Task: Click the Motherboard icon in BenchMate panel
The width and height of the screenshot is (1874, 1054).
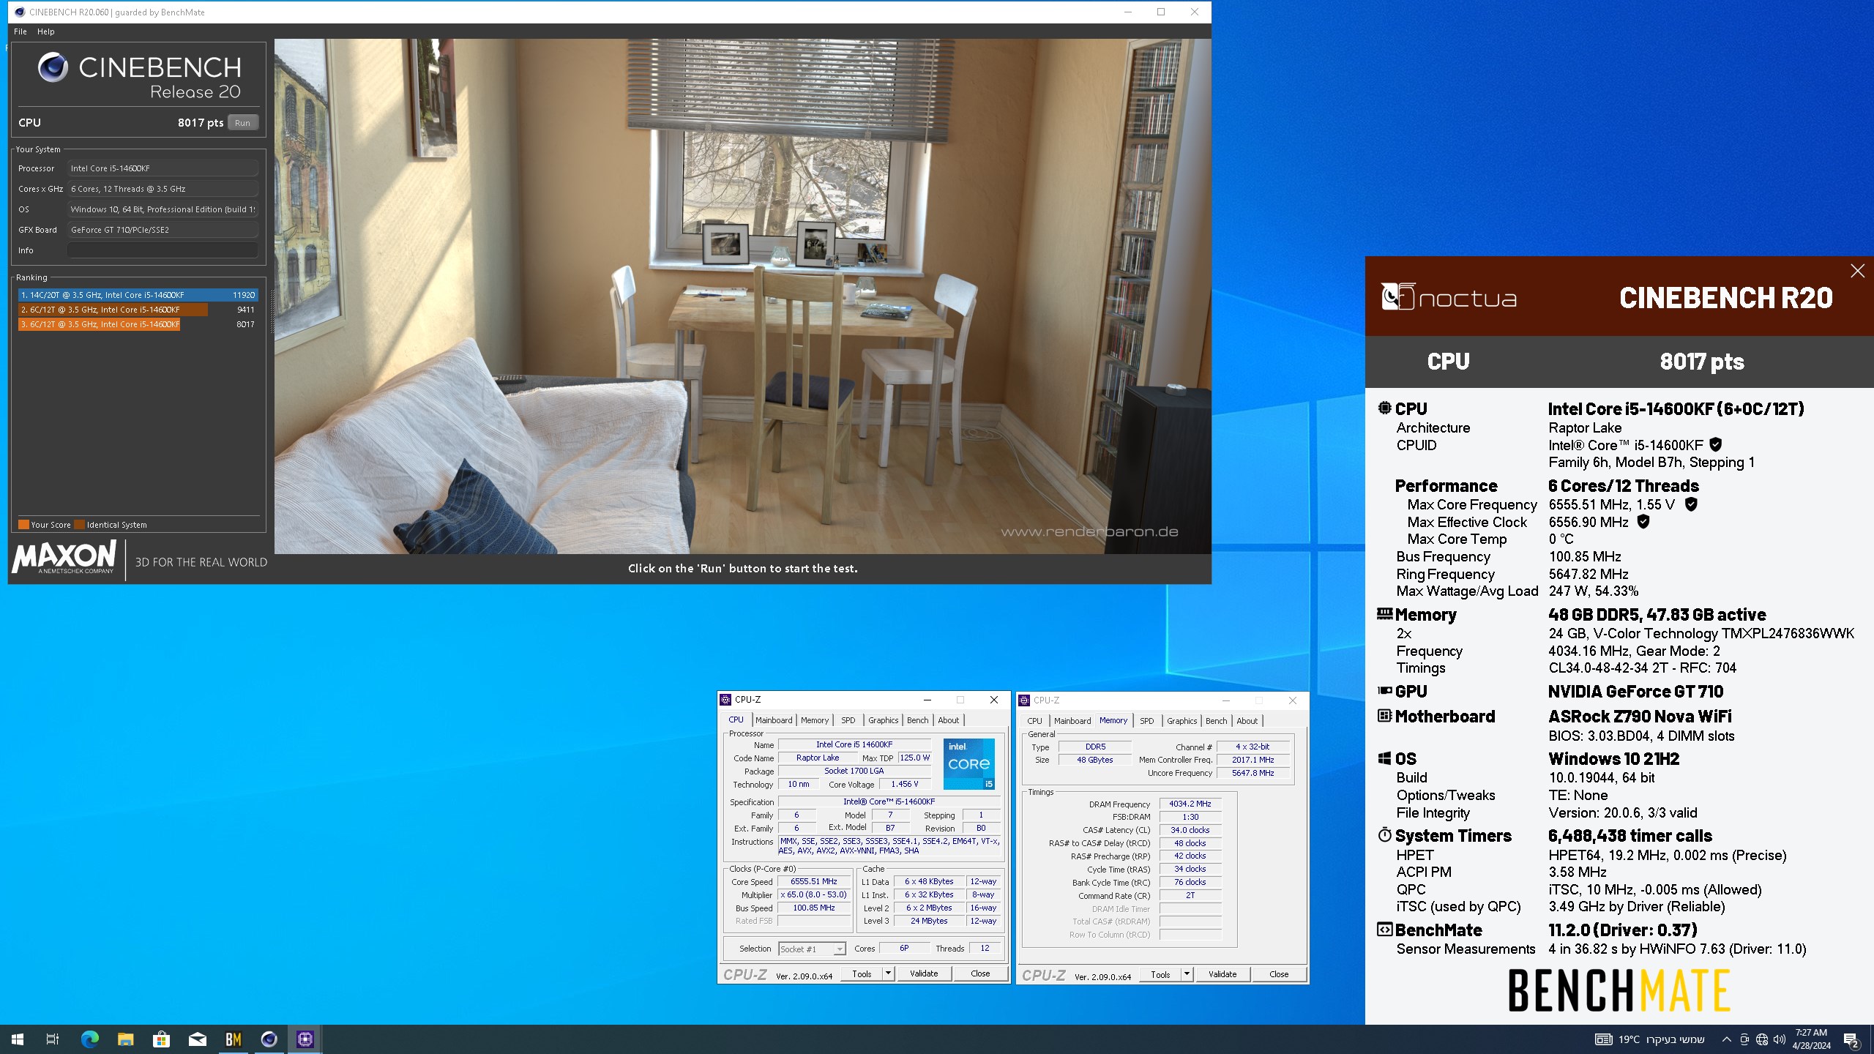Action: coord(1384,715)
